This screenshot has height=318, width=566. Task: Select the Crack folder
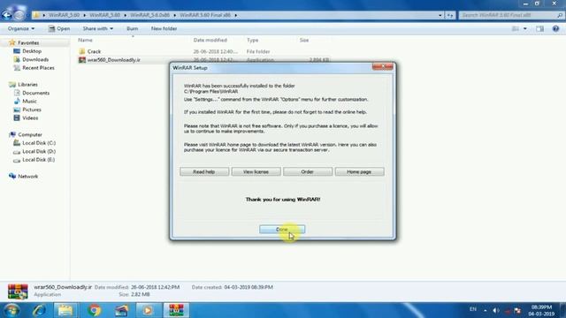pyautogui.click(x=94, y=51)
